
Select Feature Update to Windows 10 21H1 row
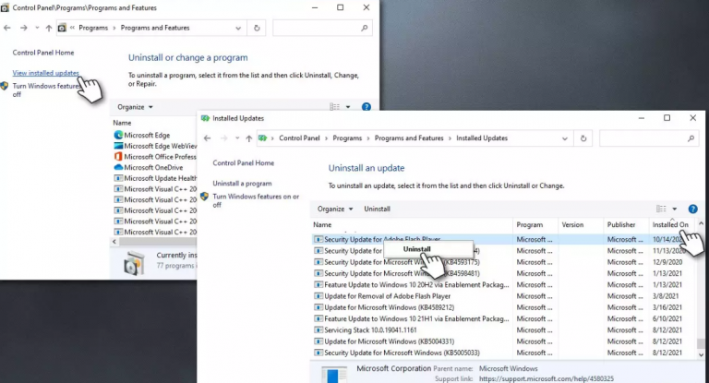[x=503, y=318]
